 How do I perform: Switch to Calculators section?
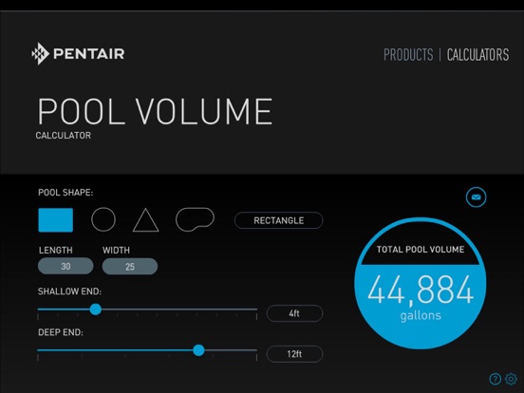coord(477,55)
